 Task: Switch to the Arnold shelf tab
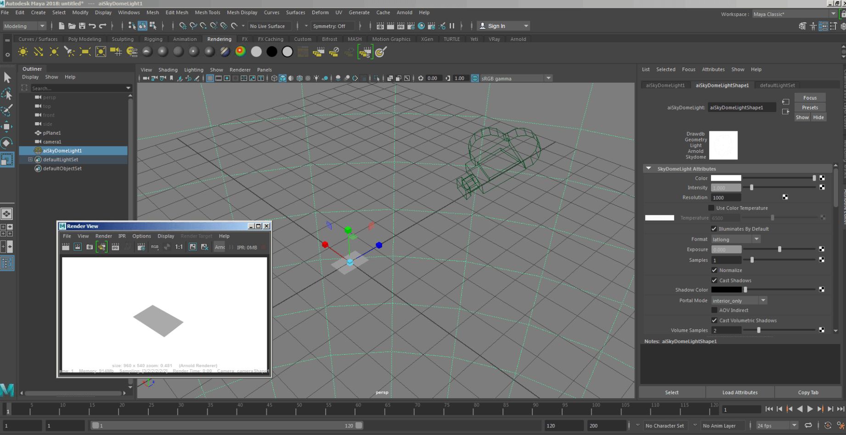[518, 39]
